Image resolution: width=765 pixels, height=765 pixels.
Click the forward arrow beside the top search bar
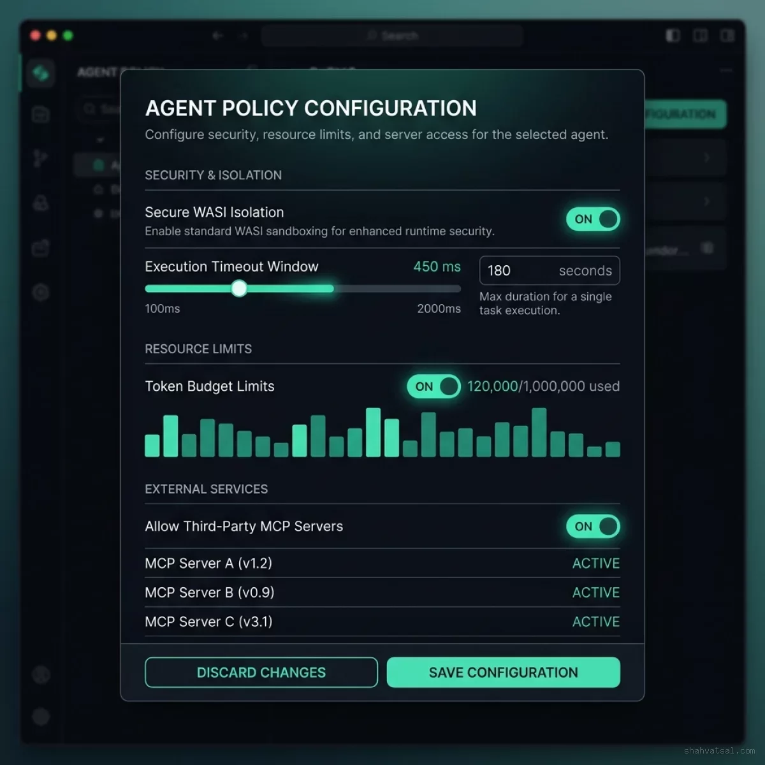(243, 36)
